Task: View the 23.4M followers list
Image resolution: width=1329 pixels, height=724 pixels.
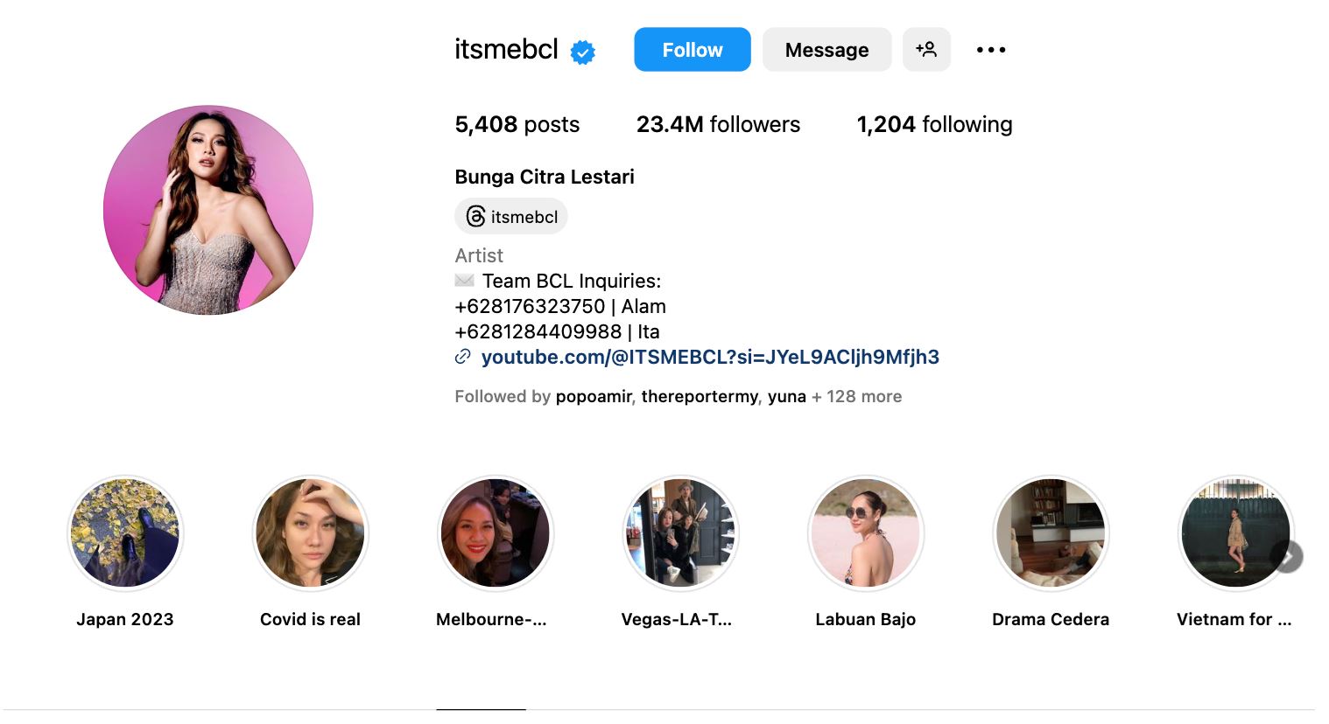Action: pyautogui.click(x=718, y=124)
